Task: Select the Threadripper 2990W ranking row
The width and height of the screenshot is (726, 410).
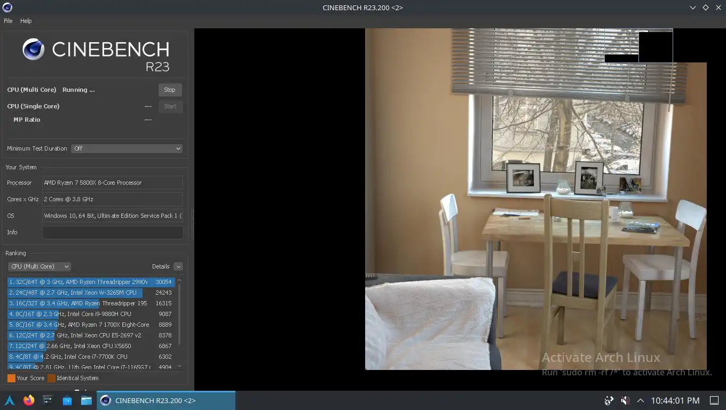Action: pos(91,282)
